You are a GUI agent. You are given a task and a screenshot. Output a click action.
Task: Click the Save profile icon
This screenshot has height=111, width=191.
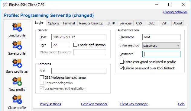tap(17, 45)
